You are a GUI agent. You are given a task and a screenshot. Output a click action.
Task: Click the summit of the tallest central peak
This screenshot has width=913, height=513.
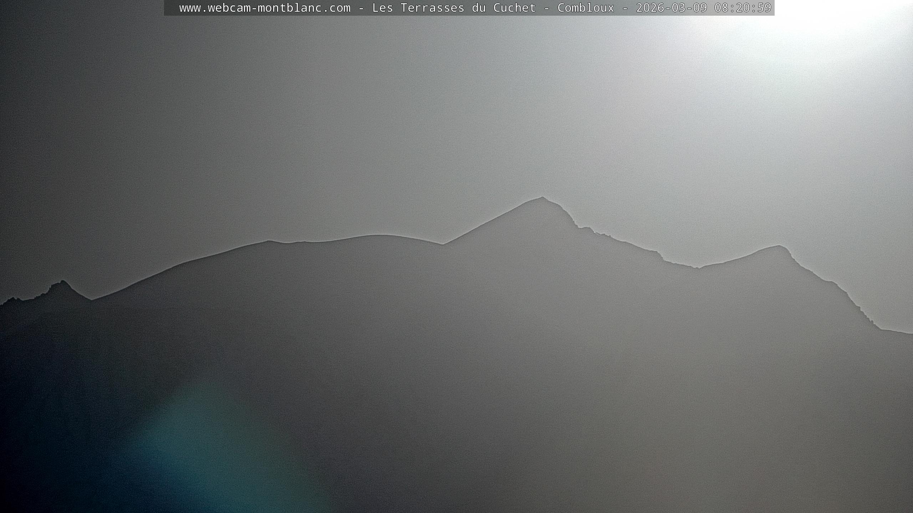[542, 198]
